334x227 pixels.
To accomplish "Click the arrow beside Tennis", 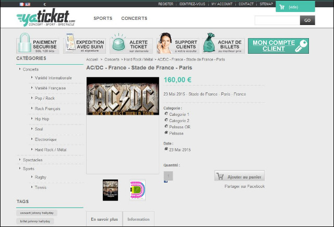I will 32,187.
